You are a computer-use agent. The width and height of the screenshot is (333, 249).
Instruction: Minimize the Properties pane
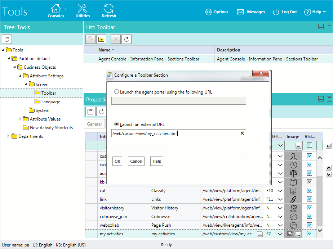tap(321, 99)
